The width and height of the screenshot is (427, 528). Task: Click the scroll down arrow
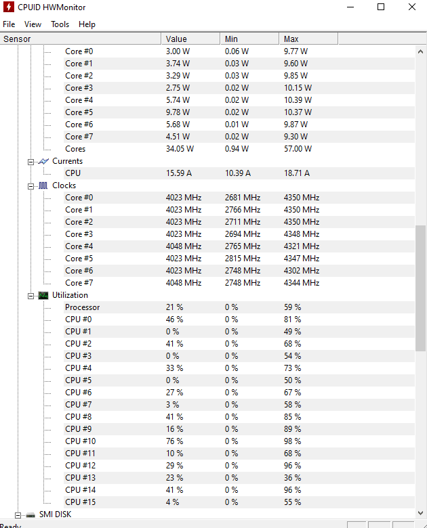(420, 513)
